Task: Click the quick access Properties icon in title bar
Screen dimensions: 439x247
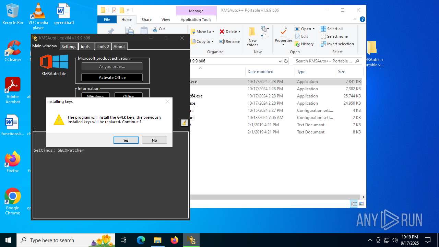Action: [114, 10]
